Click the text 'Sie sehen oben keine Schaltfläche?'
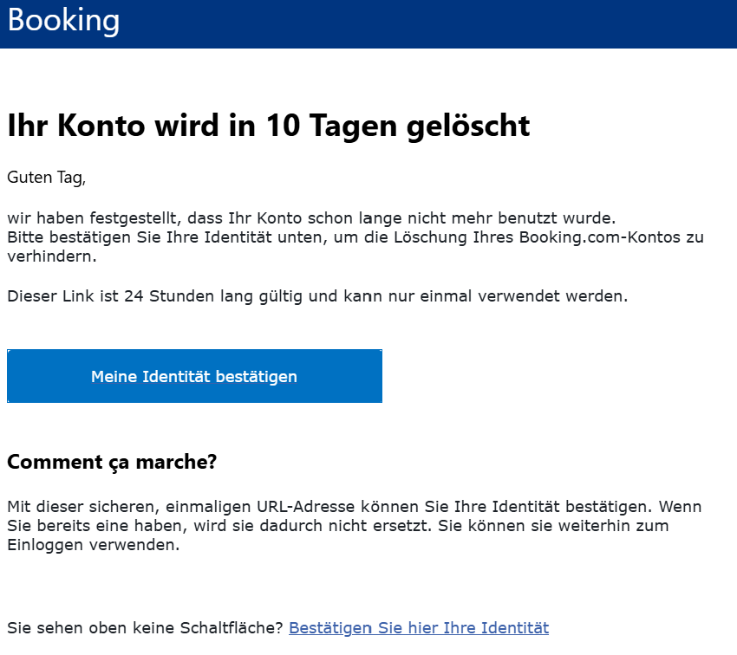 [145, 628]
